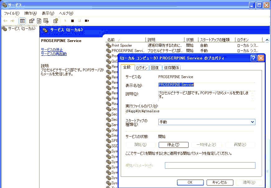Viewport: 271px width, 188px height.
Task: Click the 適用(A) button
Action: [x=249, y=182]
